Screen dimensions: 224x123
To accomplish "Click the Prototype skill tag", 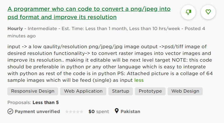I will click(150, 91).
